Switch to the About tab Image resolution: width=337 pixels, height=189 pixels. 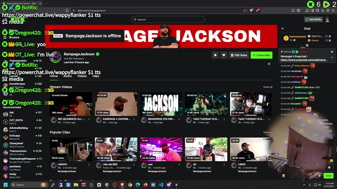click(67, 76)
